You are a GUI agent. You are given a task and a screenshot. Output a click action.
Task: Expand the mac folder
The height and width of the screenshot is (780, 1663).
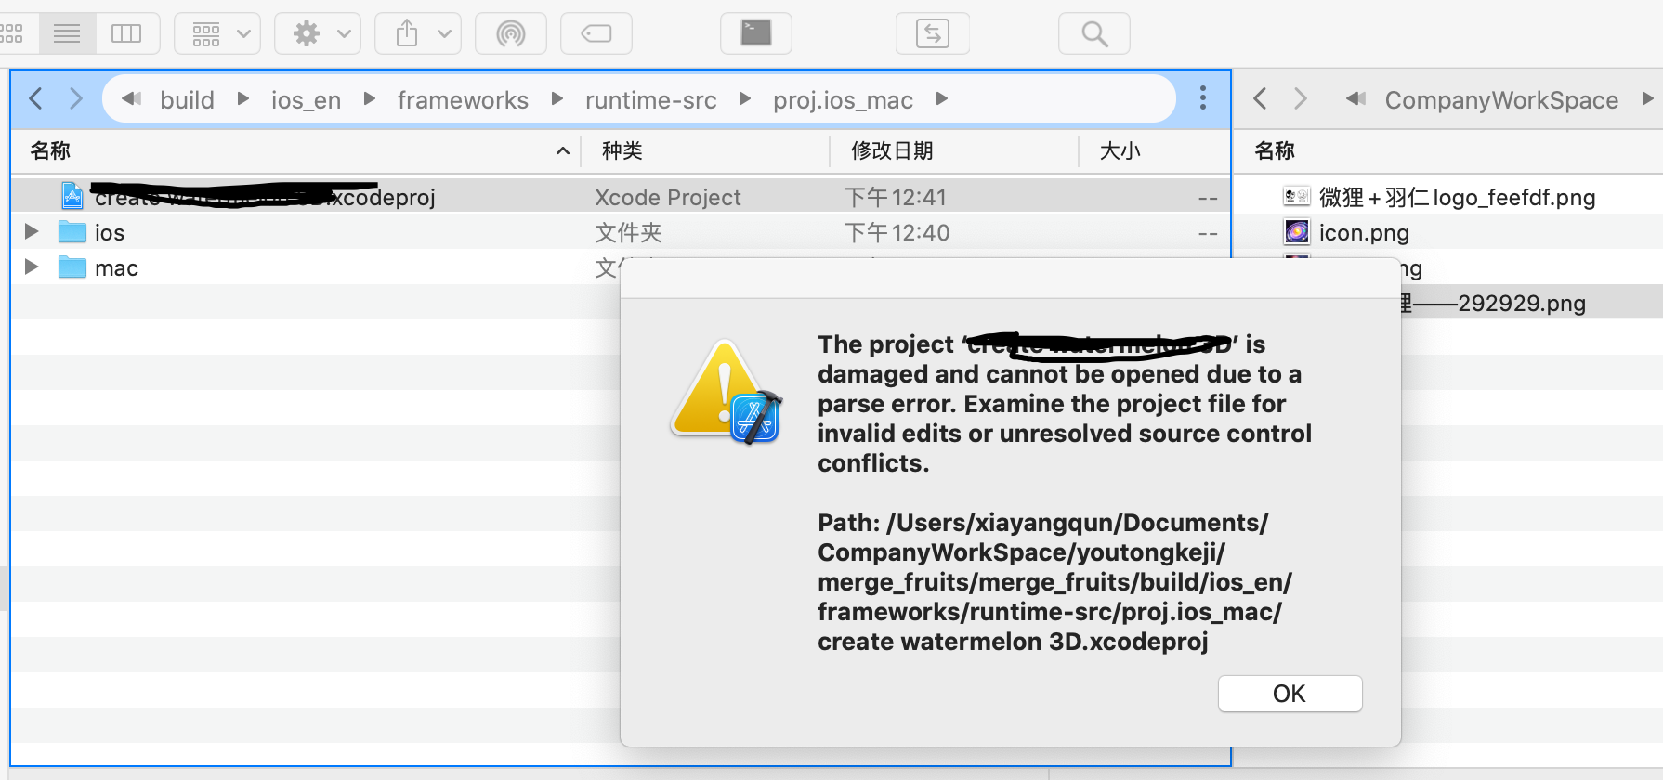click(x=32, y=267)
